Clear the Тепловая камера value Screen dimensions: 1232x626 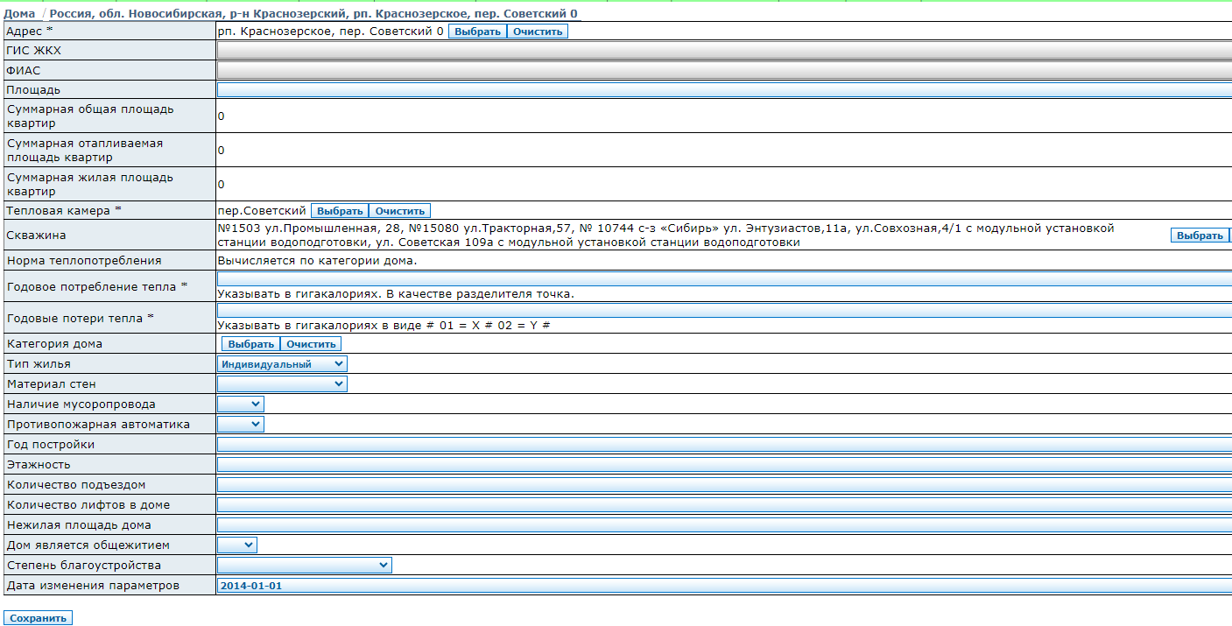[x=399, y=211]
